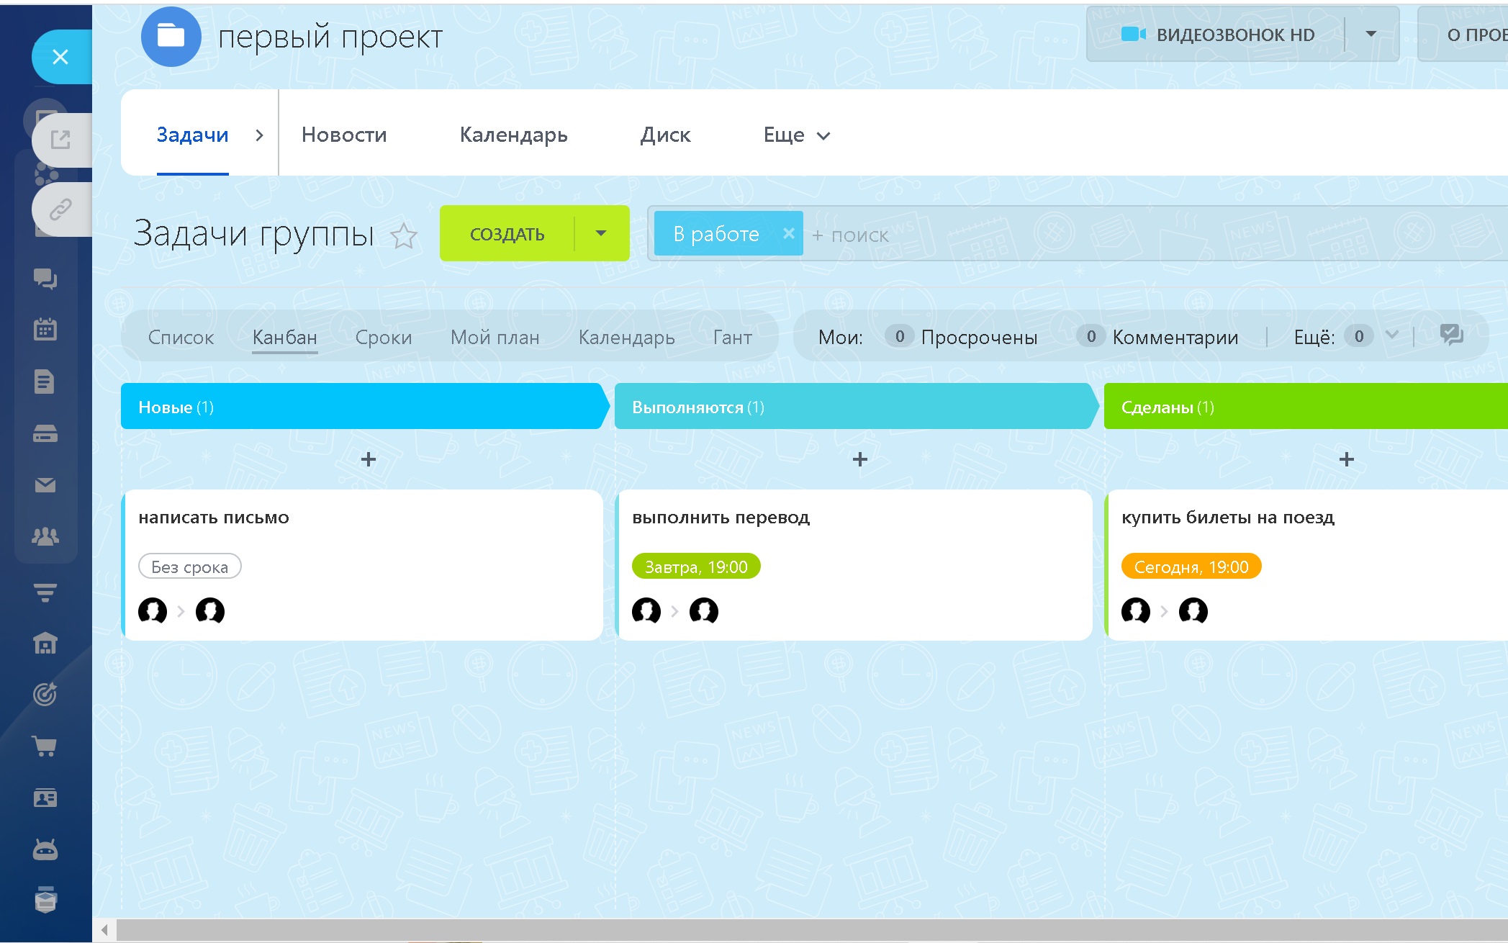Viewport: 1508px width, 943px height.
Task: Open robot automation icon in sidebar
Action: pos(45,849)
